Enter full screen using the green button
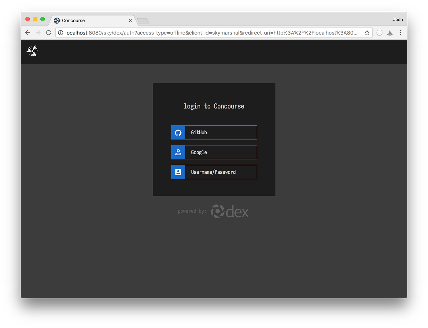The image size is (428, 328). point(43,19)
